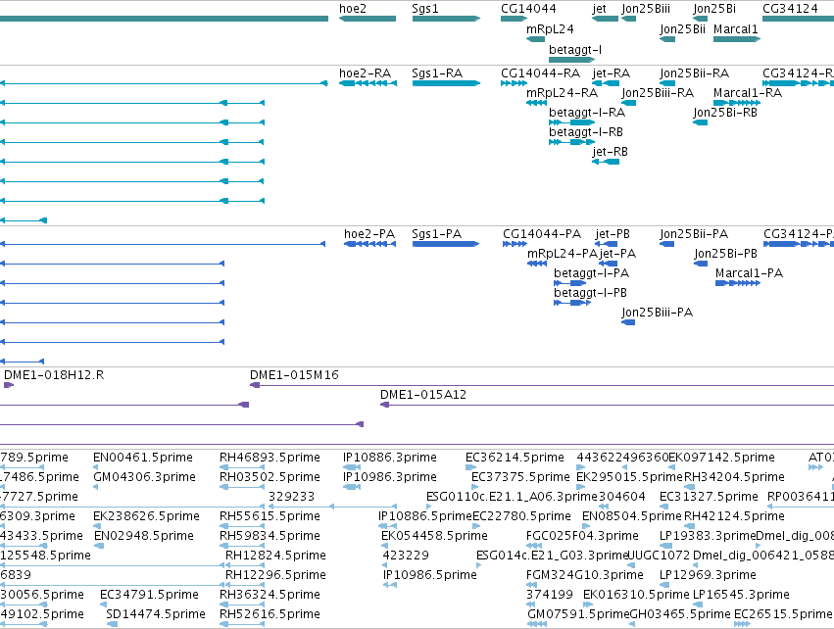Click the RH46893.5prime EST label
Viewport: 834px width, 629px height.
click(270, 458)
